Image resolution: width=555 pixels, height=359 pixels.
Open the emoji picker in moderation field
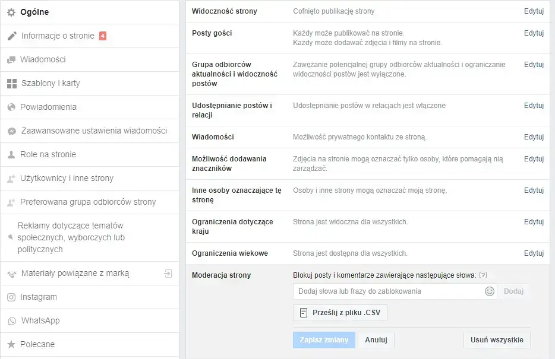[490, 291]
